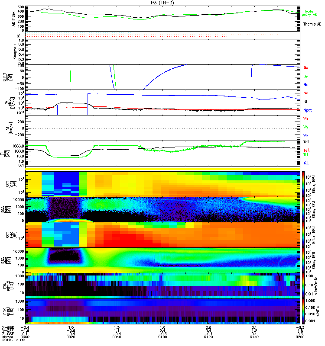
Task: Click the date label 2019 Jun 09
Action: [13, 340]
